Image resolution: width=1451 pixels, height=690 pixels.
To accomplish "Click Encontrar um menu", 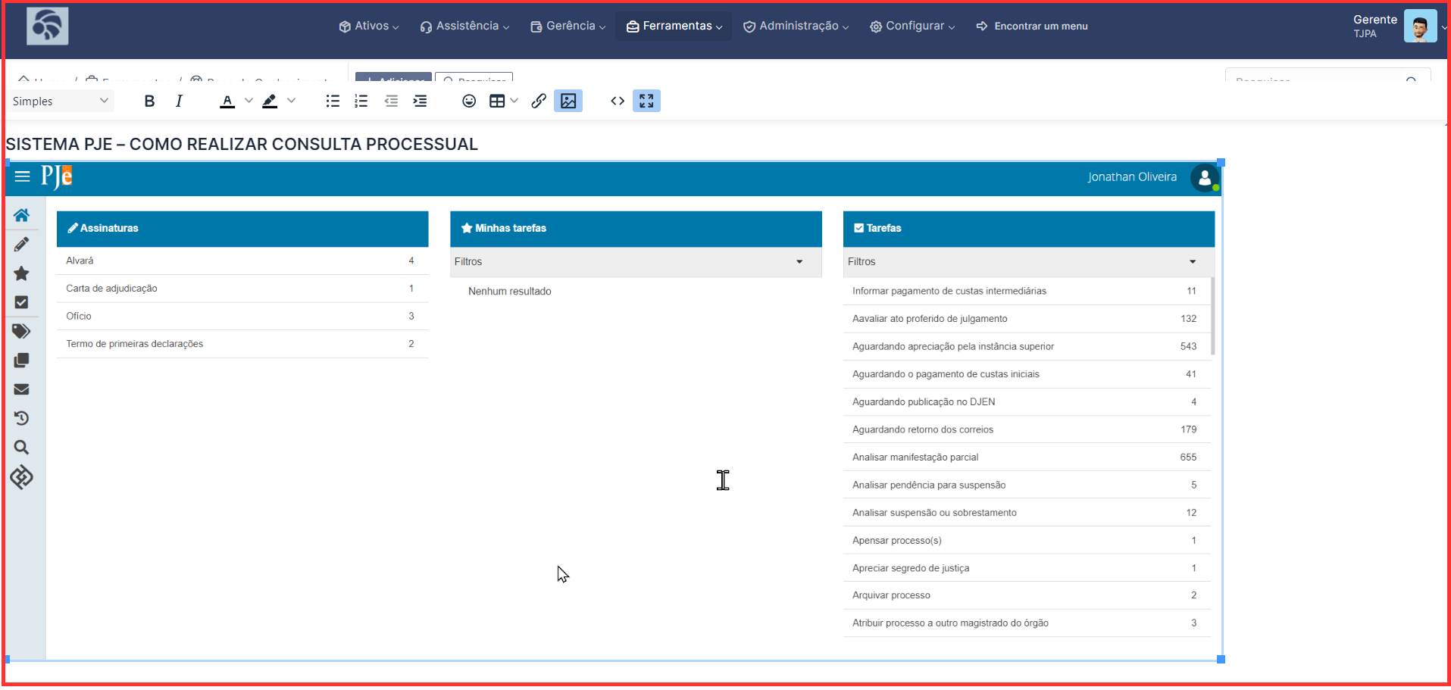I will coord(1032,27).
